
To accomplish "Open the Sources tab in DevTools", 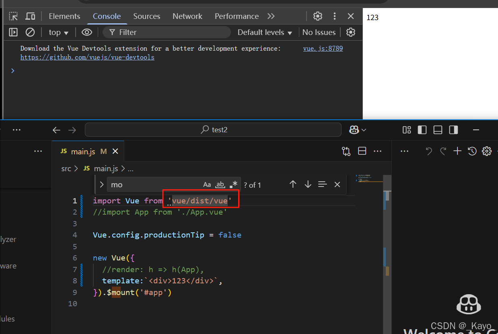I will click(x=147, y=16).
